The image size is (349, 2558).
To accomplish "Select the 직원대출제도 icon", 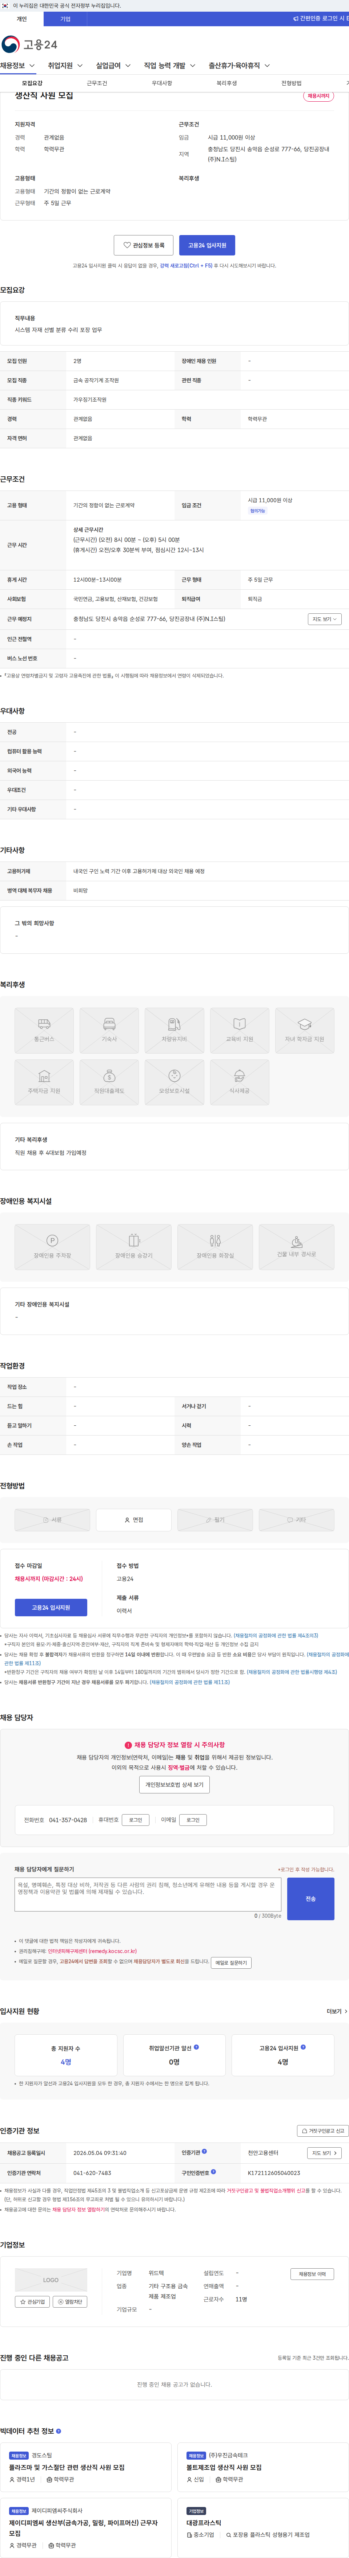I will 109,1082.
